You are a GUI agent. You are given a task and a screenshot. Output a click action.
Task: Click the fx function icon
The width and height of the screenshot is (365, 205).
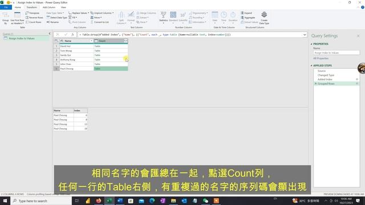pyautogui.click(x=72, y=35)
